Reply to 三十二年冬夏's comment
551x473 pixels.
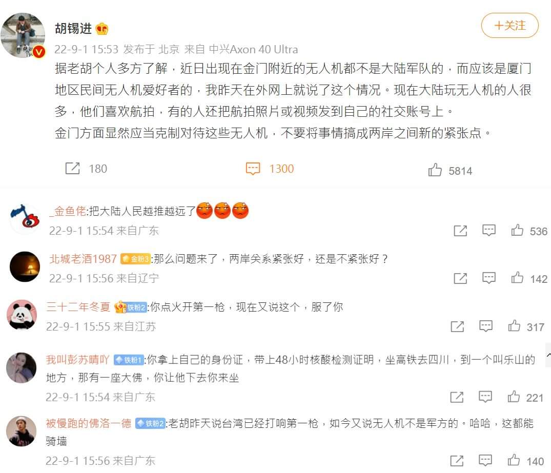[485, 326]
